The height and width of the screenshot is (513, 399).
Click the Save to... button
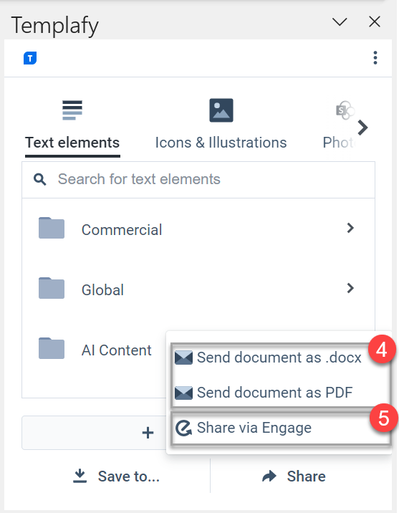pyautogui.click(x=116, y=476)
